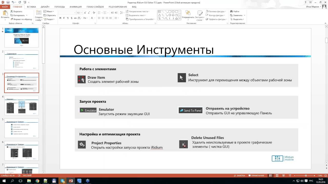This screenshot has width=328, height=184.
Task: Increase the list indent level
Action: [116, 13]
